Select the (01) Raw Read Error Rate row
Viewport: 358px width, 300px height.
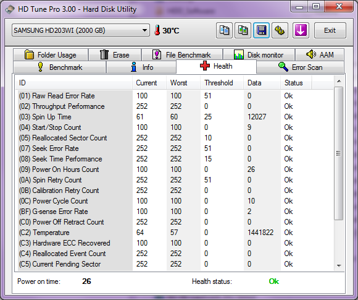(174, 96)
